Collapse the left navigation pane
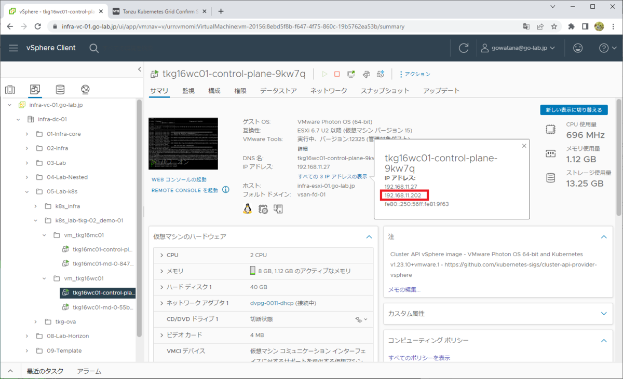The height and width of the screenshot is (379, 623). click(139, 69)
